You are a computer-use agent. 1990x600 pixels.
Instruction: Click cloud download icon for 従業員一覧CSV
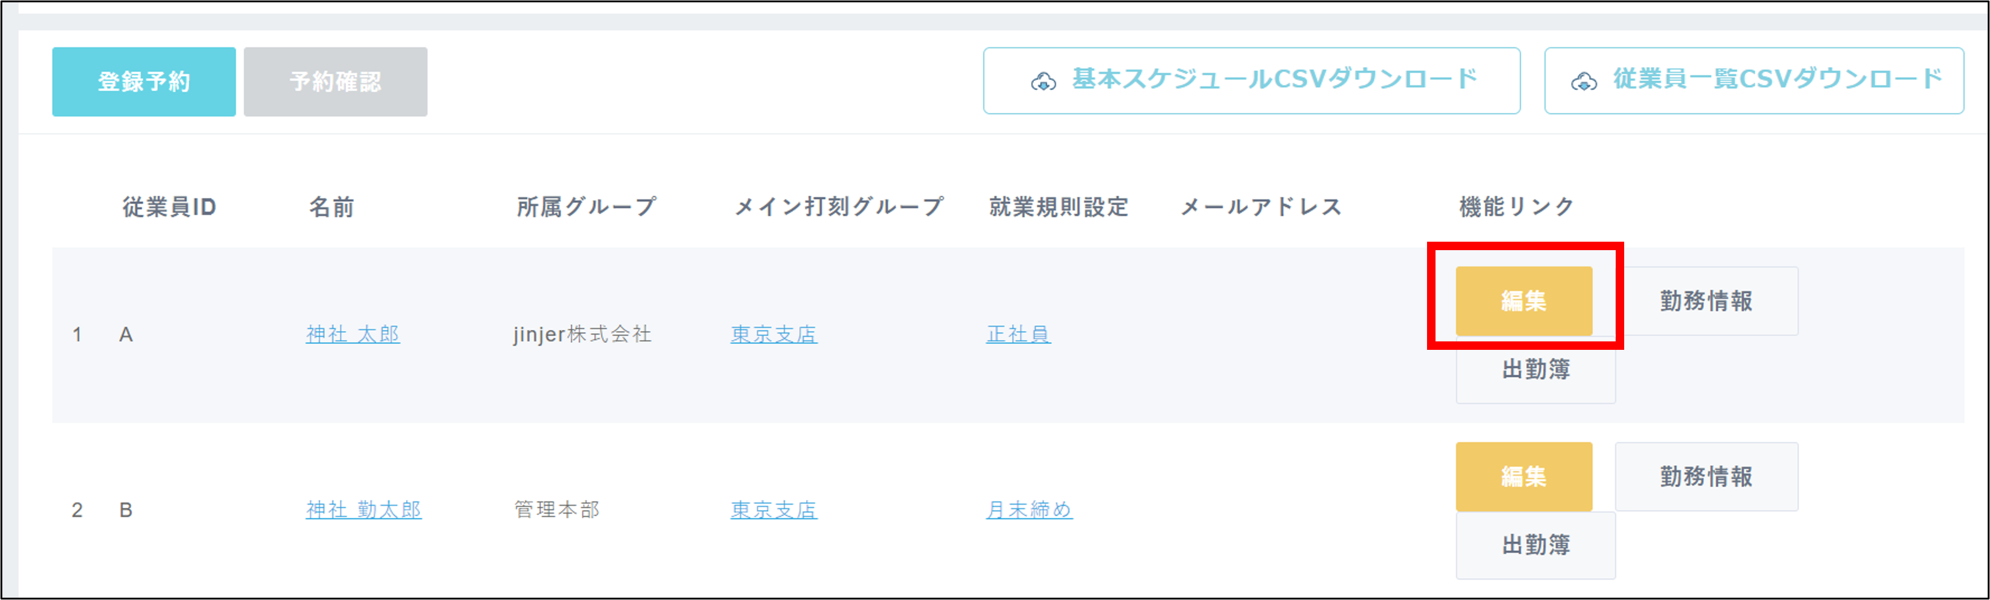(x=1584, y=81)
